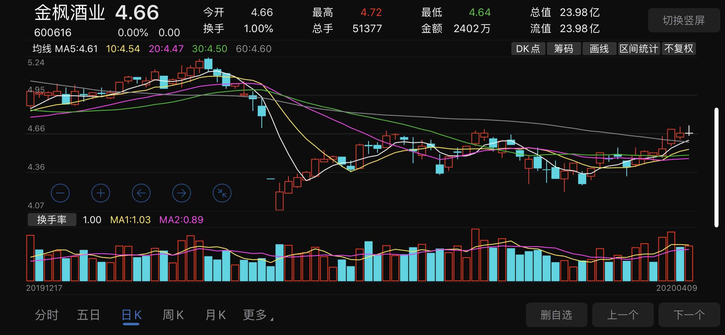Tap MA10 value 10:4.54

pyautogui.click(x=123, y=49)
